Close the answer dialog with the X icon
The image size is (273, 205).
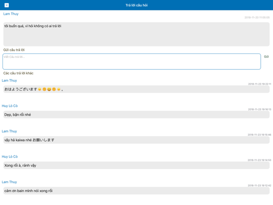pyautogui.click(x=6, y=5)
